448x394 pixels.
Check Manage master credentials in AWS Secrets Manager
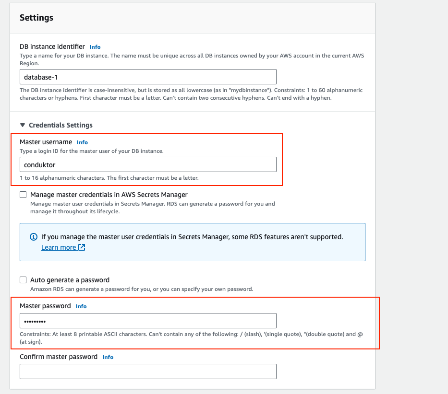tap(23, 195)
